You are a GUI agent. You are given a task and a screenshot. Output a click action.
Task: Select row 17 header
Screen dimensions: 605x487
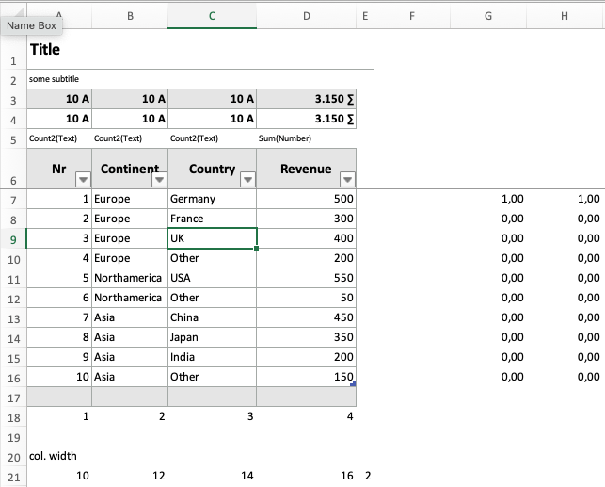coord(13,398)
